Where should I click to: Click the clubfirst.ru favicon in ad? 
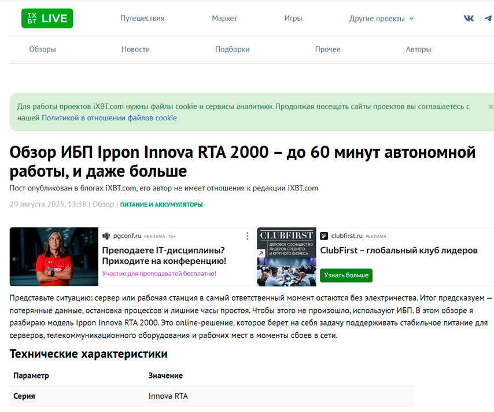(x=324, y=236)
